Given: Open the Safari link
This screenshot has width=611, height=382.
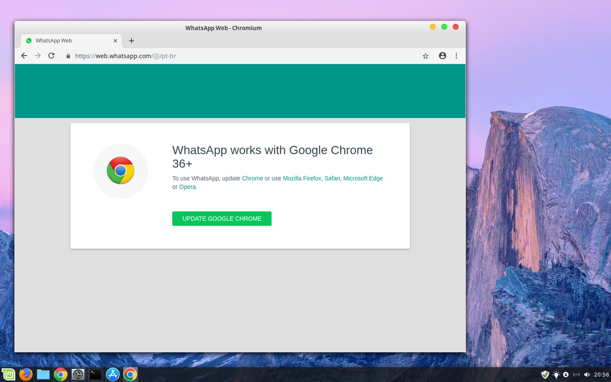Looking at the screenshot, I should [x=332, y=178].
